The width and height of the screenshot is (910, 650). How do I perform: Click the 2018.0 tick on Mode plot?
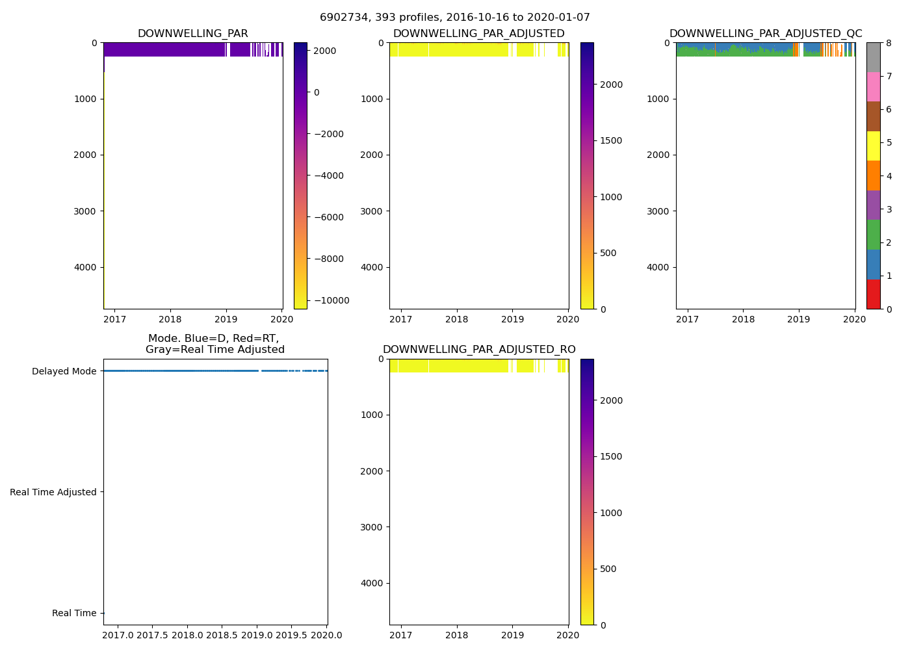click(188, 635)
